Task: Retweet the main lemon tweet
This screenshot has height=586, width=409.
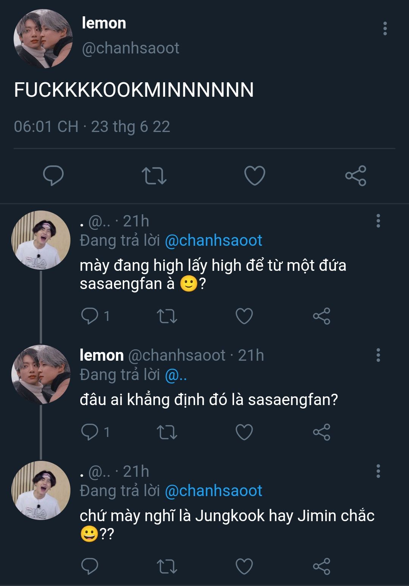Action: (x=154, y=176)
